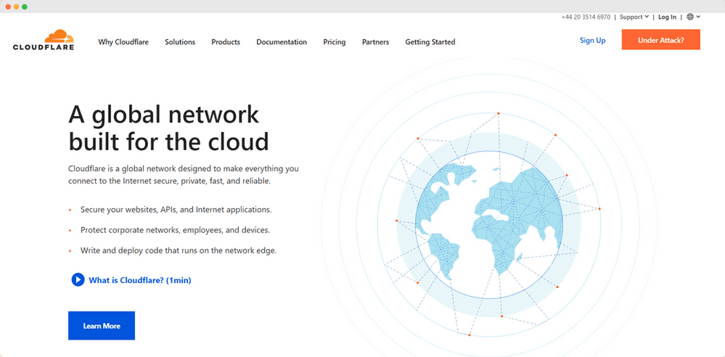725x357 pixels.
Task: Open the Why Cloudflare menu
Action: coord(123,42)
